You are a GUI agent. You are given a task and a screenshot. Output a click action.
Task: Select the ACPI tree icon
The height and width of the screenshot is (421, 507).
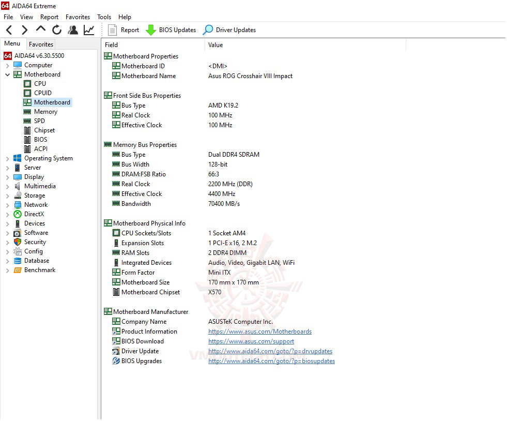click(27, 149)
